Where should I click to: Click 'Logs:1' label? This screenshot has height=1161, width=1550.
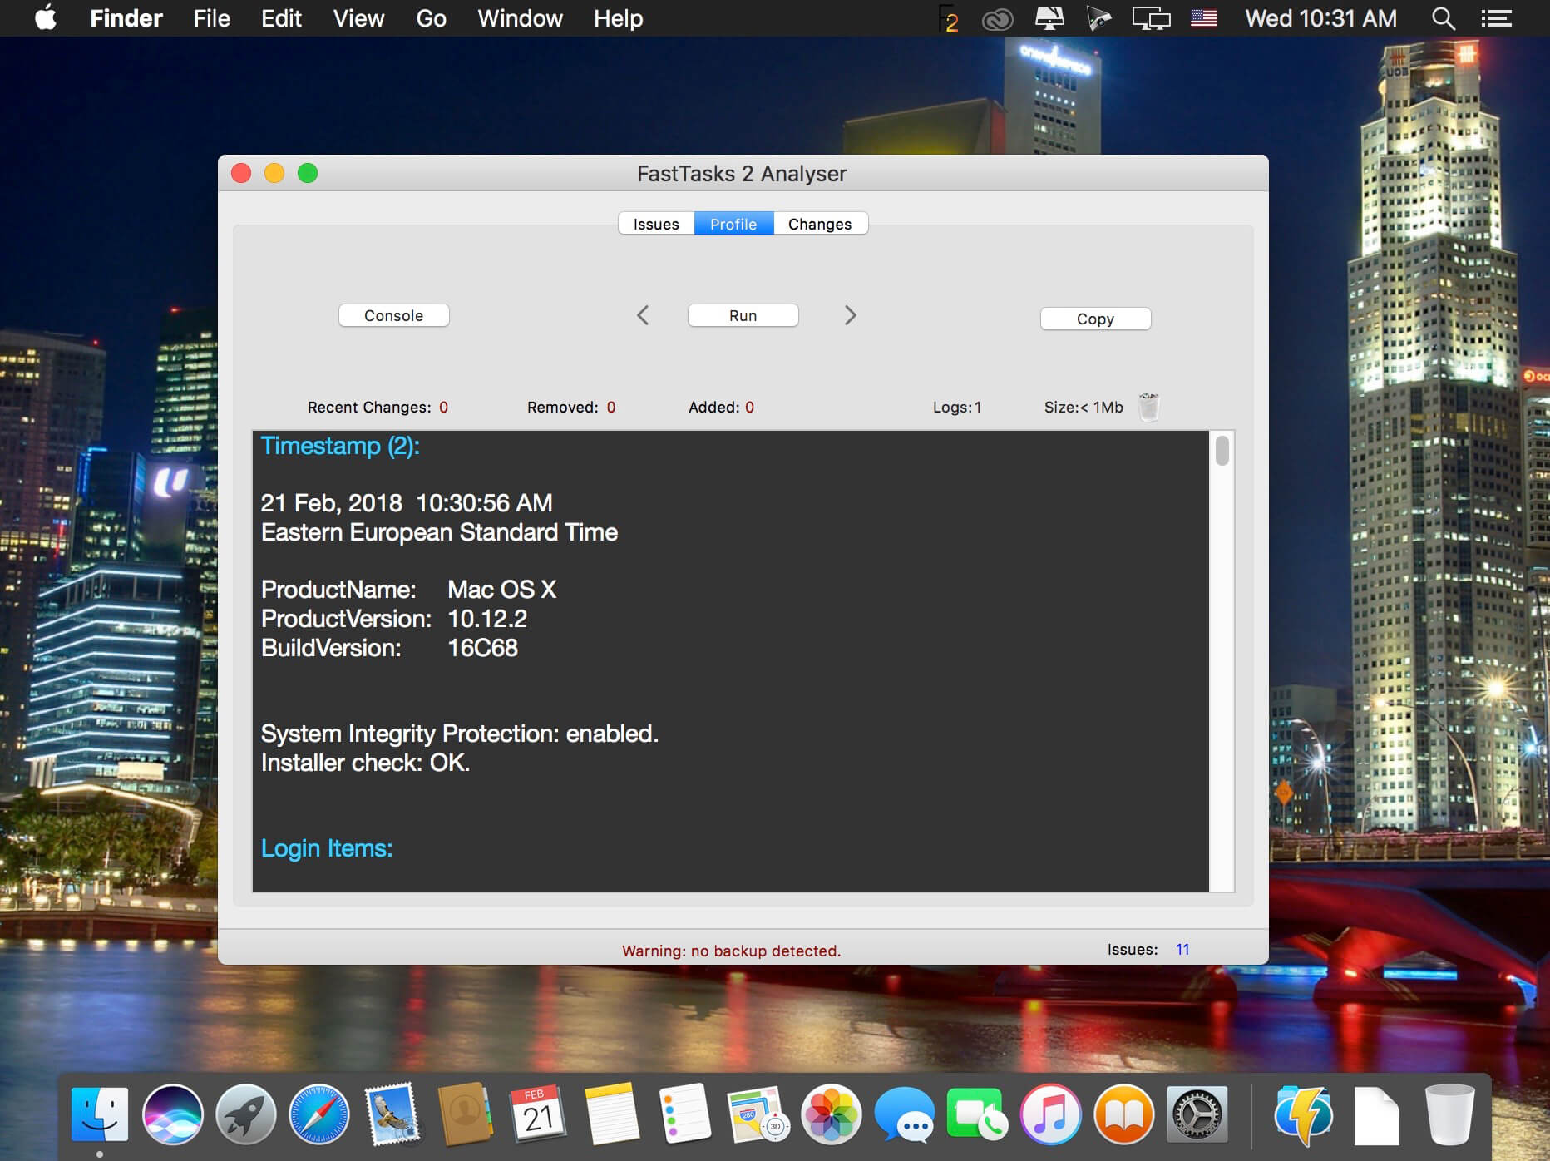point(957,407)
